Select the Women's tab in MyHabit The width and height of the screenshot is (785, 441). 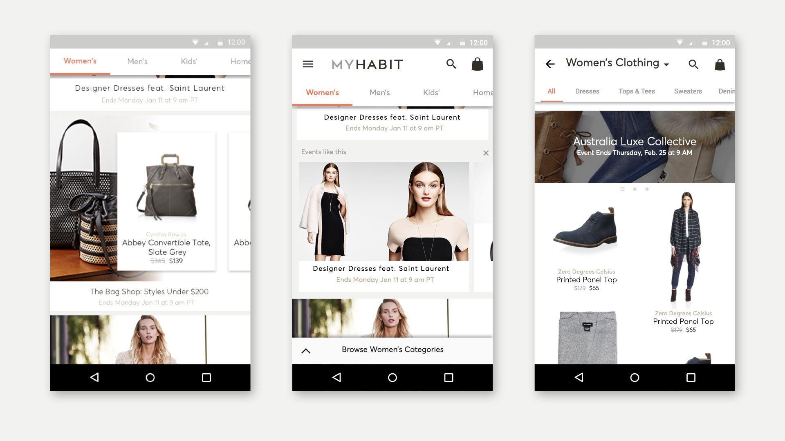(x=321, y=93)
